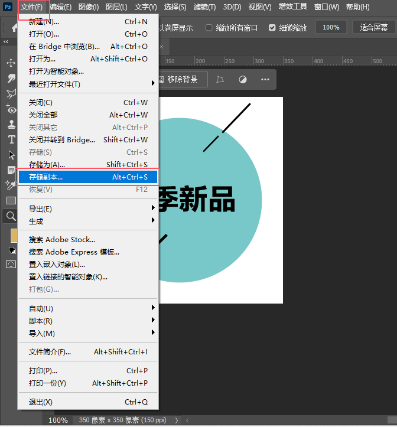Collapse toolbar with double-arrow icon
The height and width of the screenshot is (427, 397).
pos(6,42)
